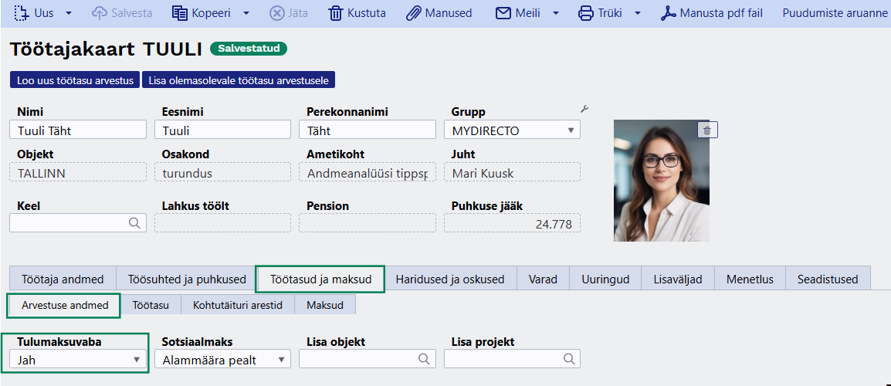Switch to Töösuhted ja puhkused tab
This screenshot has width=891, height=386.
pos(187,279)
